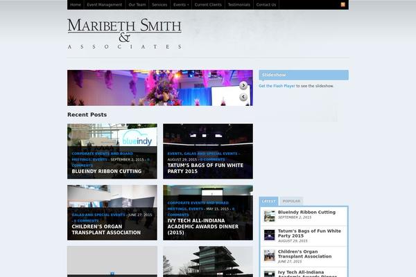
Task: Open the Get the Flash Player link
Action: [277, 86]
